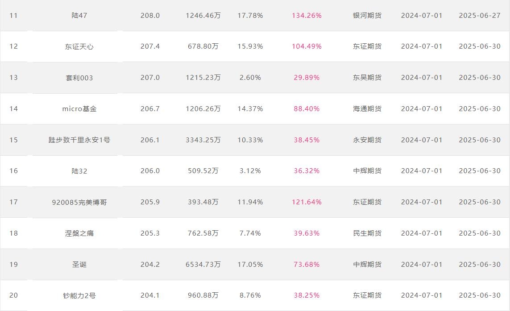The width and height of the screenshot is (510, 311).
Task: Click 东吴期货 broker name
Action: (367, 78)
